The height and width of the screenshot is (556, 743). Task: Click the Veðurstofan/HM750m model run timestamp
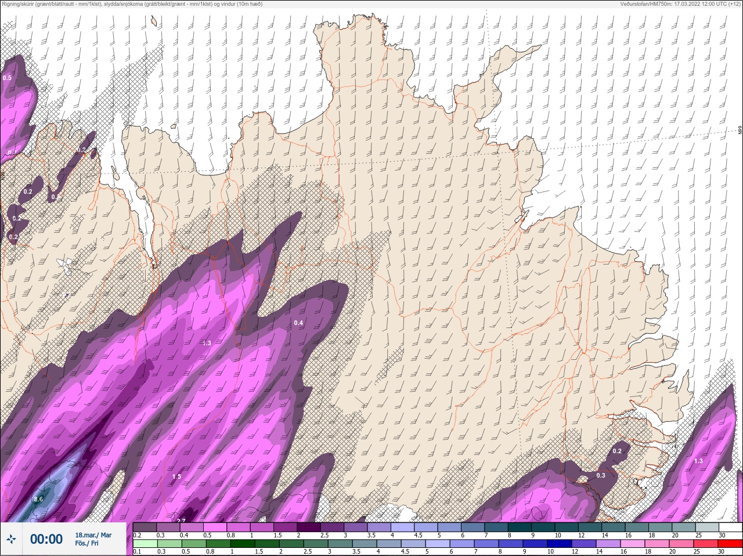tap(680, 4)
